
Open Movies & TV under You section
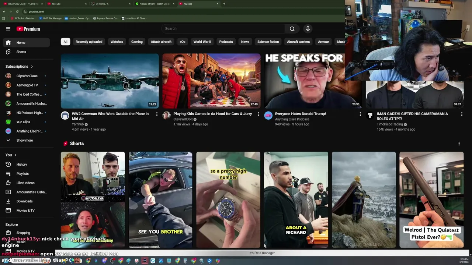(x=26, y=211)
